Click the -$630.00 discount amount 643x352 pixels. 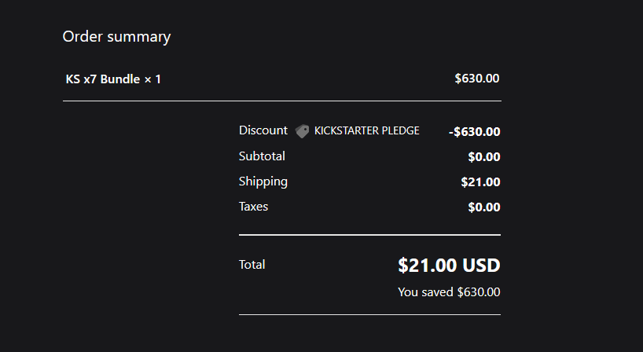click(x=475, y=132)
